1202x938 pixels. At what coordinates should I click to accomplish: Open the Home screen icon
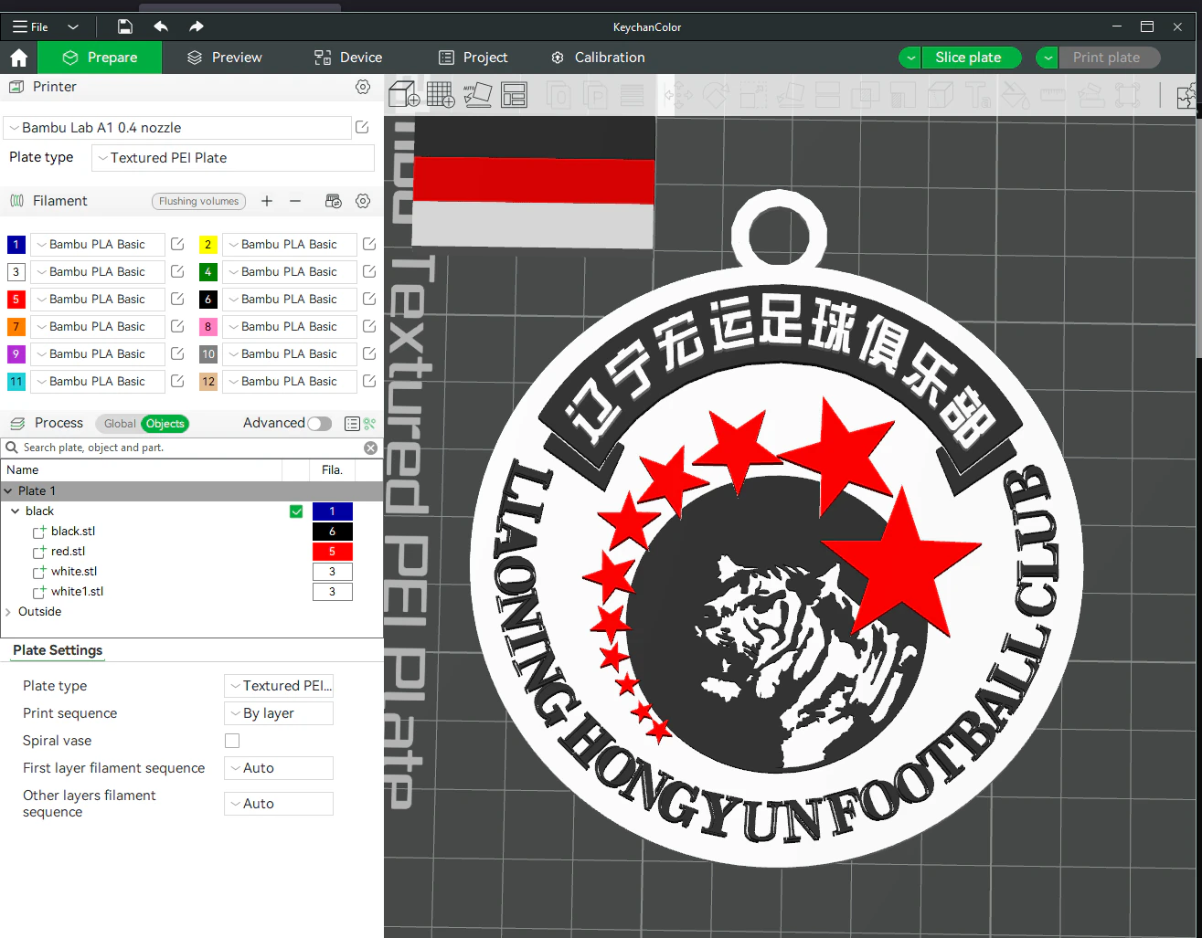(x=18, y=58)
